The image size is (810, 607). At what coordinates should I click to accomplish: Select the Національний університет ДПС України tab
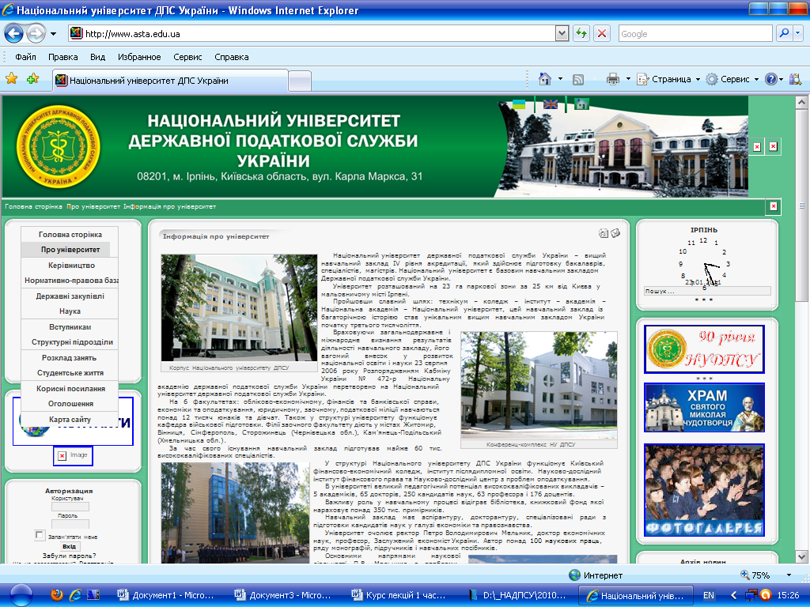[170, 81]
